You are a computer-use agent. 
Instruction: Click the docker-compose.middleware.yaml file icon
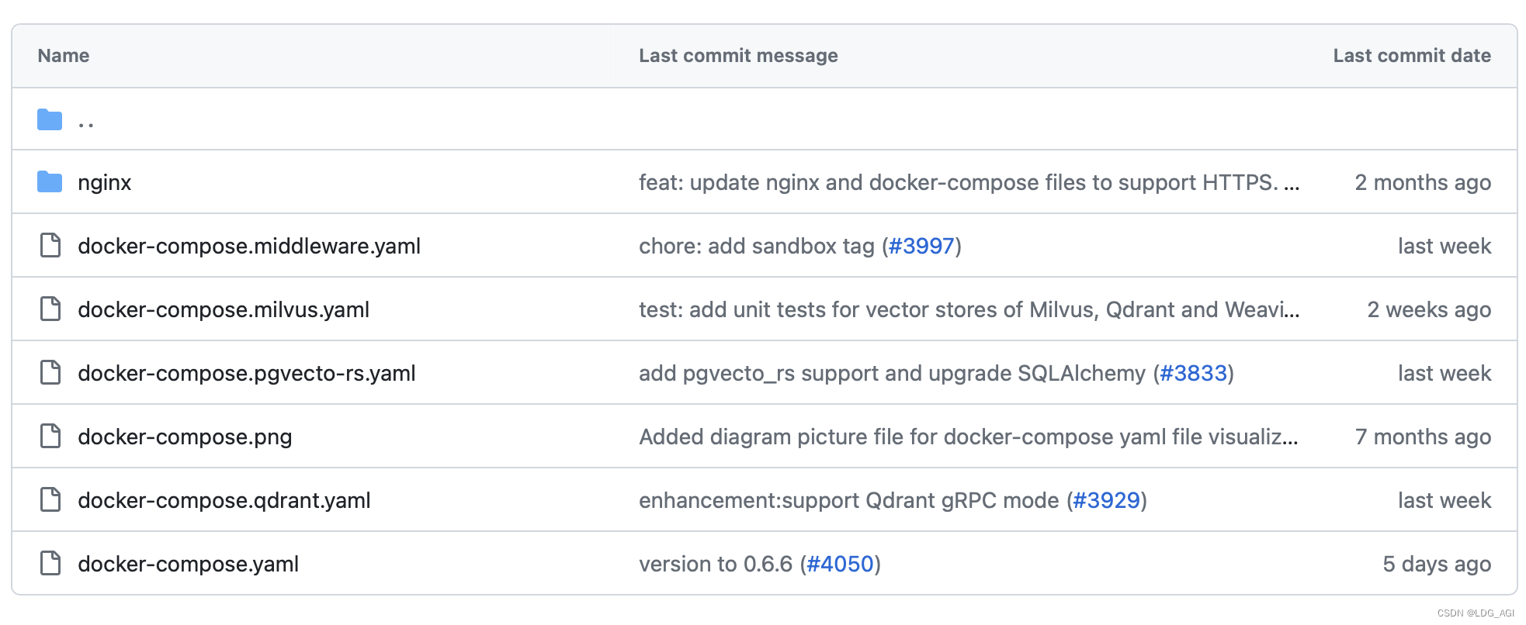50,246
